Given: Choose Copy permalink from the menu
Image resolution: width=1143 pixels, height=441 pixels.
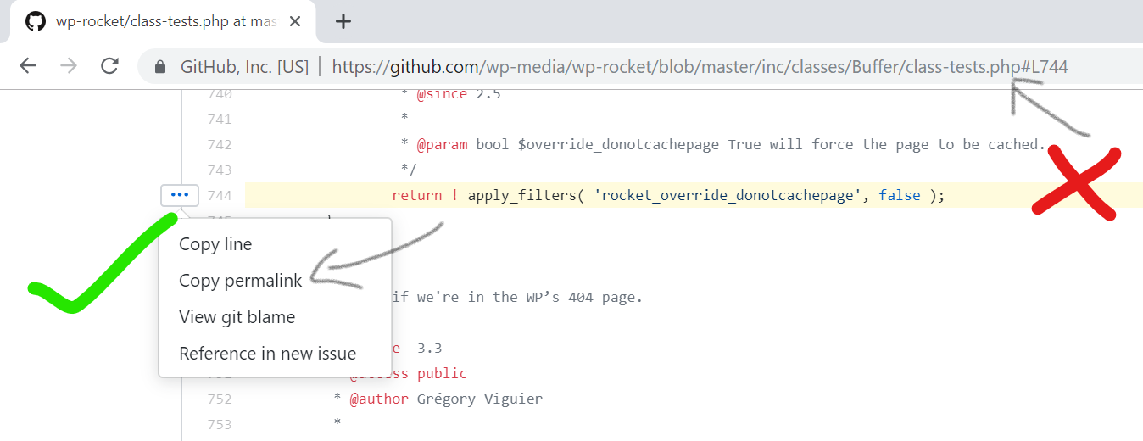Looking at the screenshot, I should [240, 281].
